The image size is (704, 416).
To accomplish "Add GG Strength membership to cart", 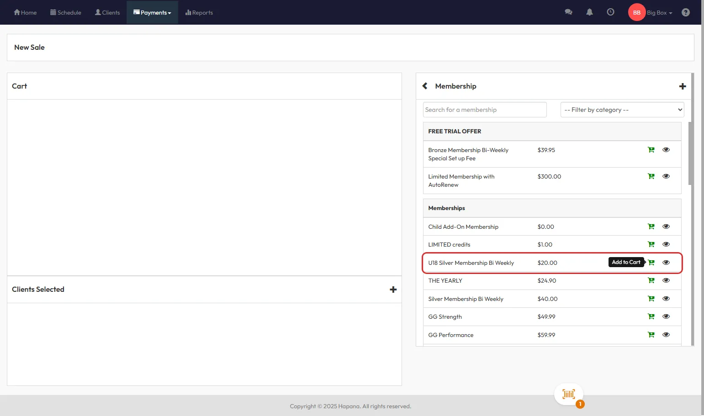I will pos(651,316).
